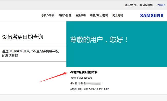Select the 设备激活日期查询 heading

[x=23, y=37]
